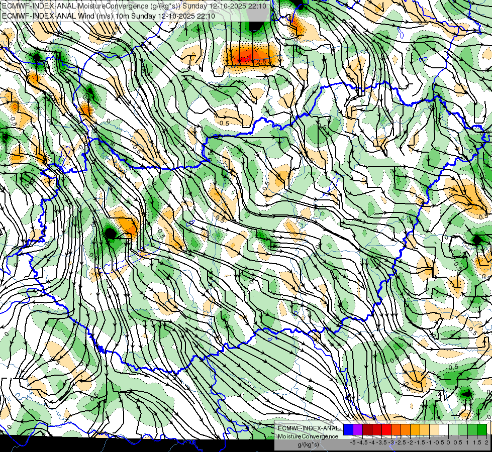Click the legend units 'g/(kg*s)'
Viewport: 492px width, 452px height.
(309, 445)
